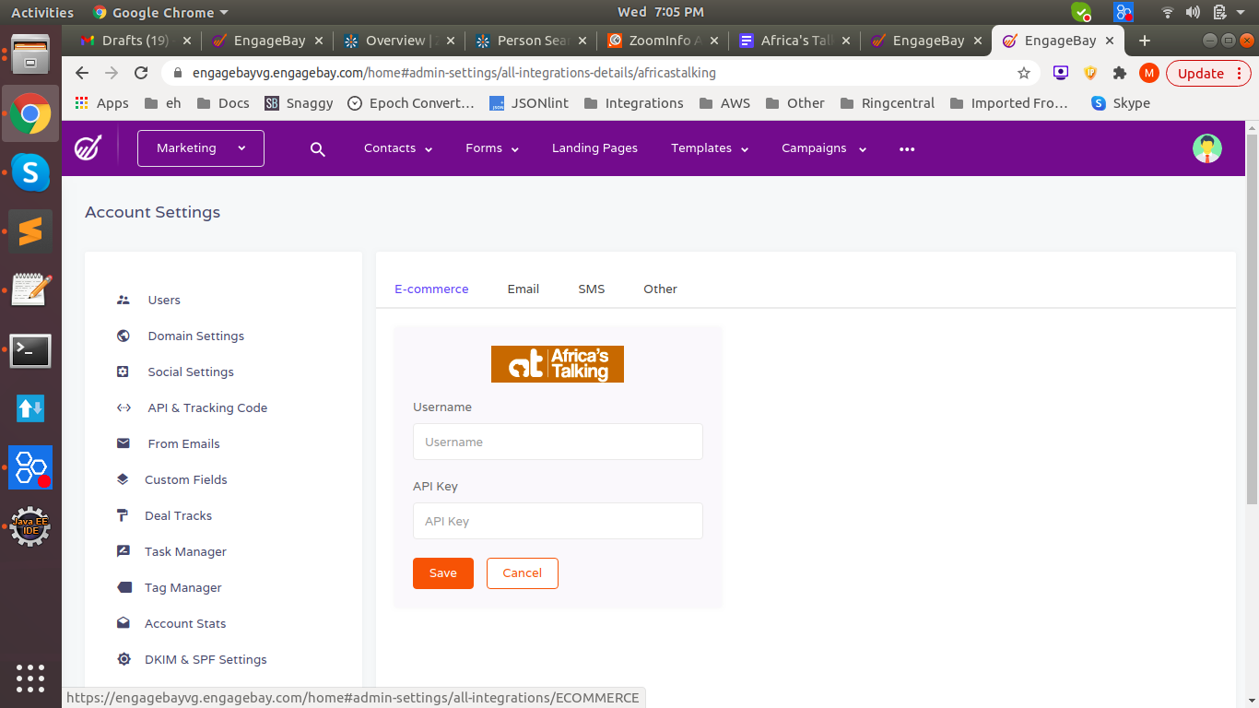Open the search magnifier in navbar

[x=318, y=148]
